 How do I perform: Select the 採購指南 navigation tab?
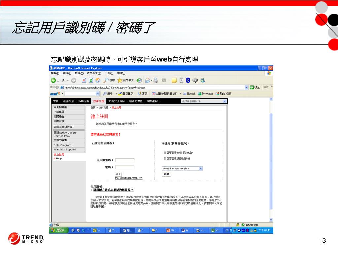pyautogui.click(x=84, y=101)
